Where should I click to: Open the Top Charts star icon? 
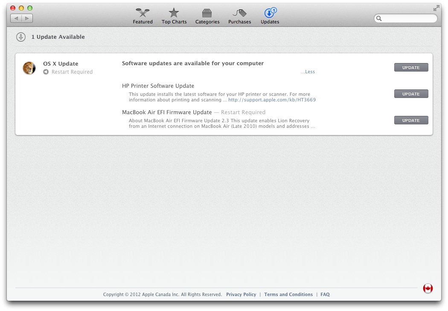(174, 13)
